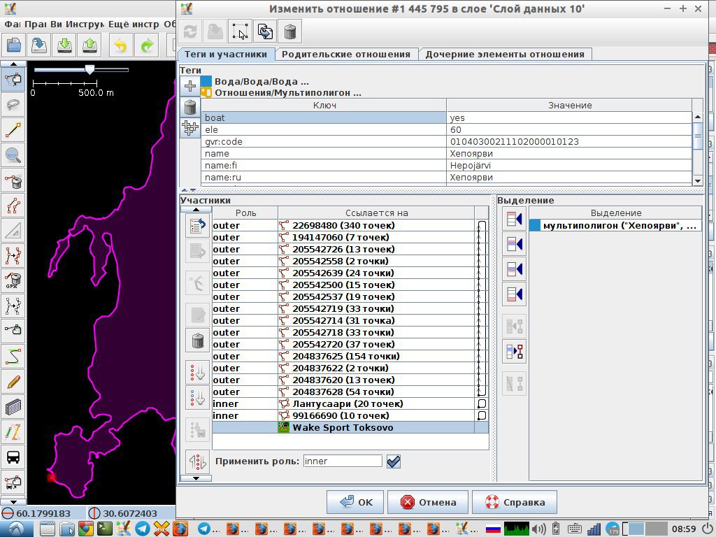Select the S-curve drawing tool

pyautogui.click(x=13, y=356)
